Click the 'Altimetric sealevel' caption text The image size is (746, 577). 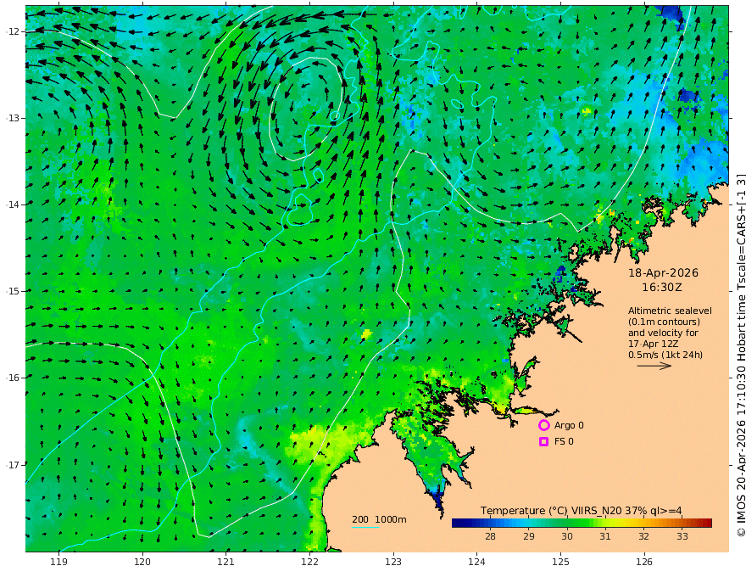(x=670, y=311)
